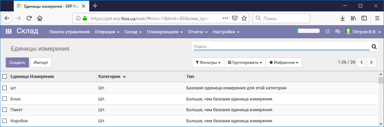Open Firefox hamburger menu
384x127 pixels.
[x=377, y=18]
